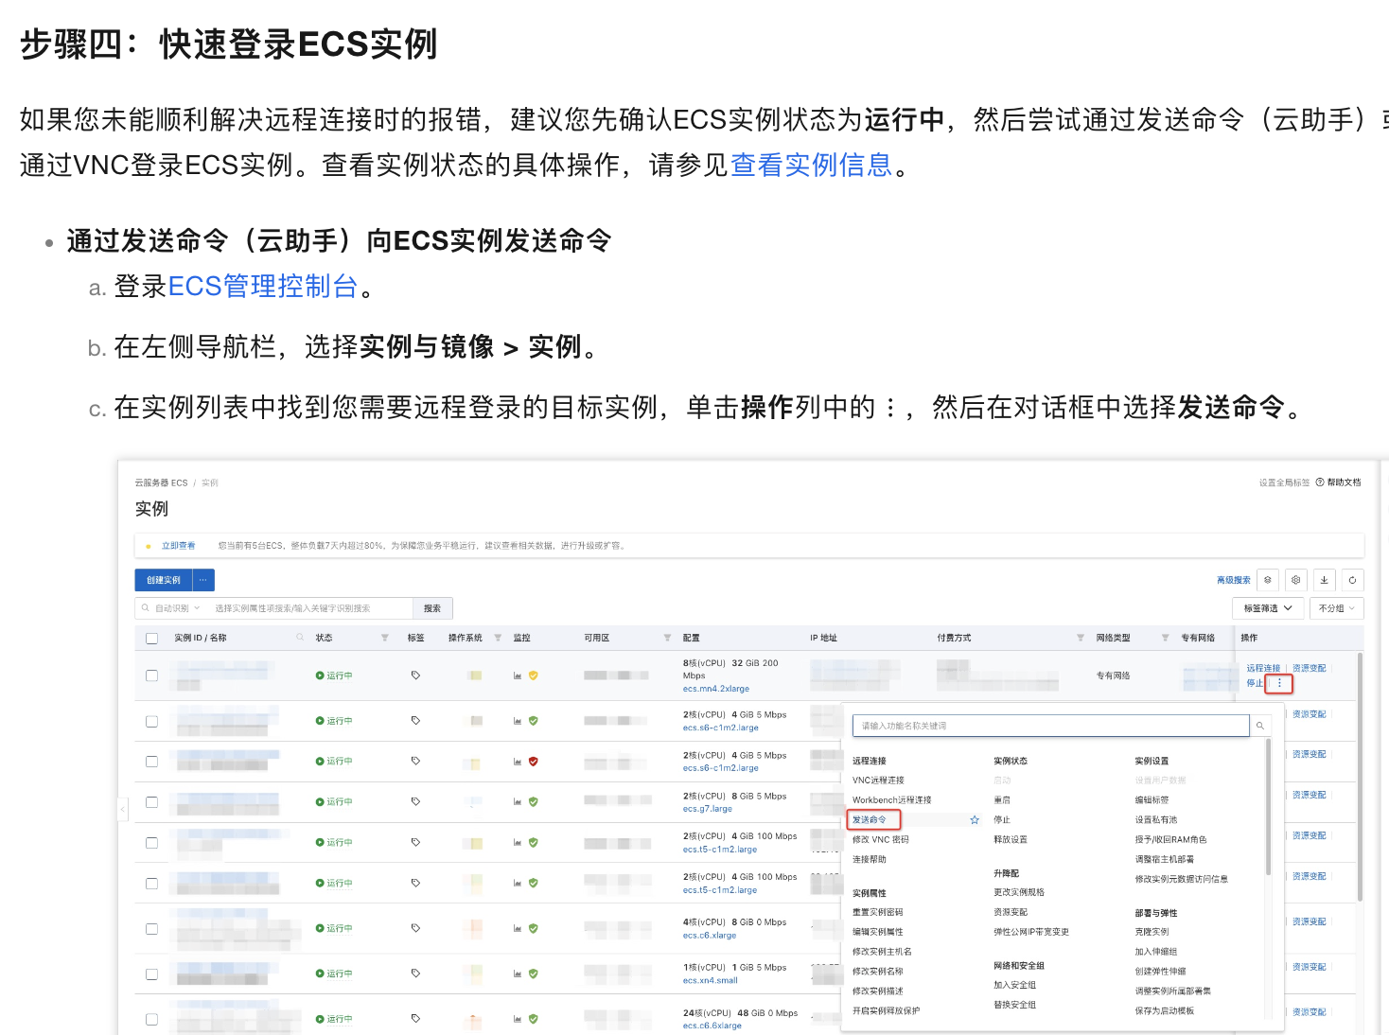Screen dimensions: 1389x1035
Task: Check the ecs.c6.6xlarge instance row checkbox
Action: [x=151, y=1019]
